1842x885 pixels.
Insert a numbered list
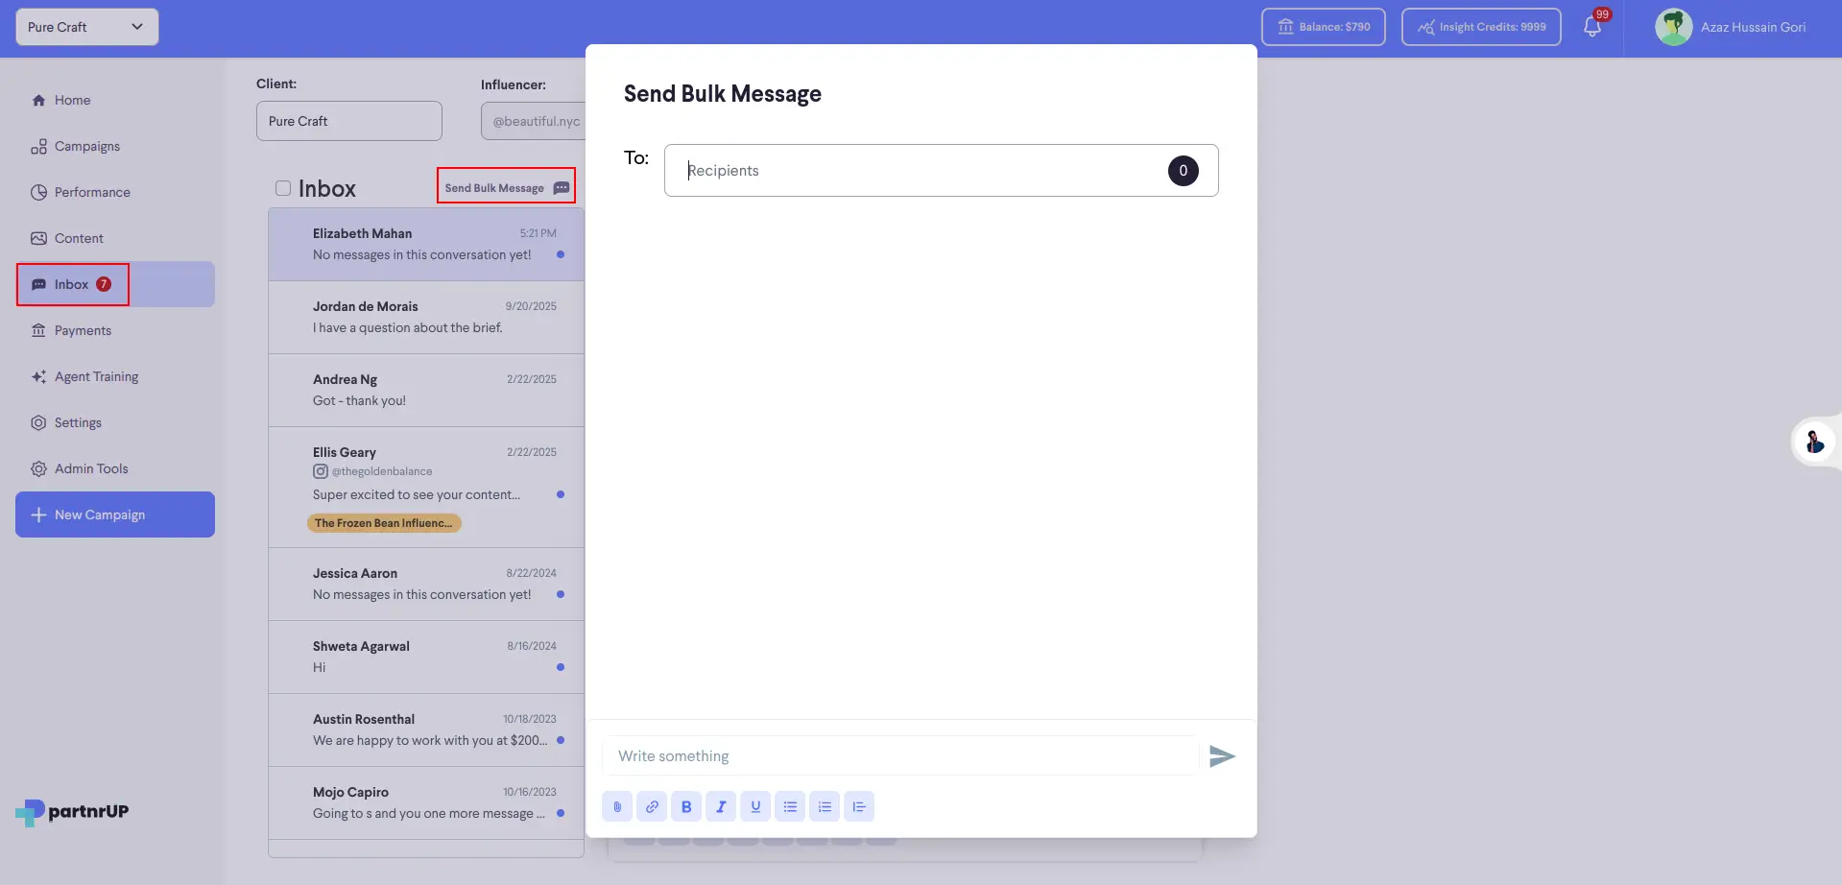[x=825, y=806]
